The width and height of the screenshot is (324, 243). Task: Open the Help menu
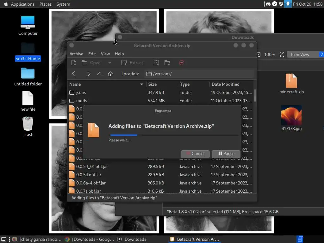[x=119, y=54]
